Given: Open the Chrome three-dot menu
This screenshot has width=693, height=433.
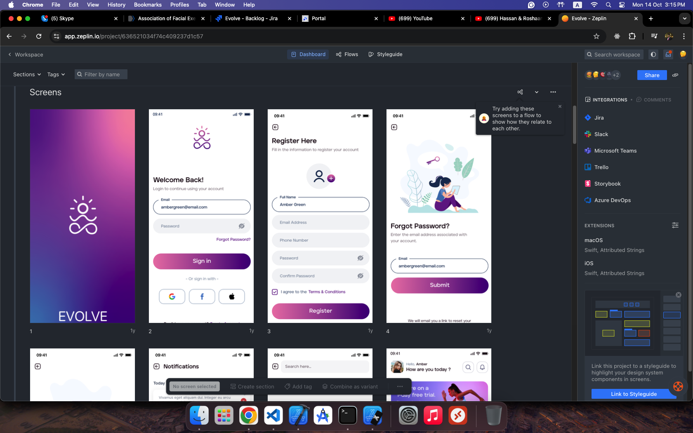Looking at the screenshot, I should pyautogui.click(x=684, y=36).
